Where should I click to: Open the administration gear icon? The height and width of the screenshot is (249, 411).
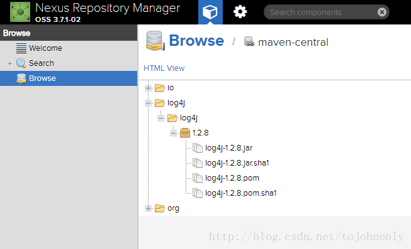point(240,12)
